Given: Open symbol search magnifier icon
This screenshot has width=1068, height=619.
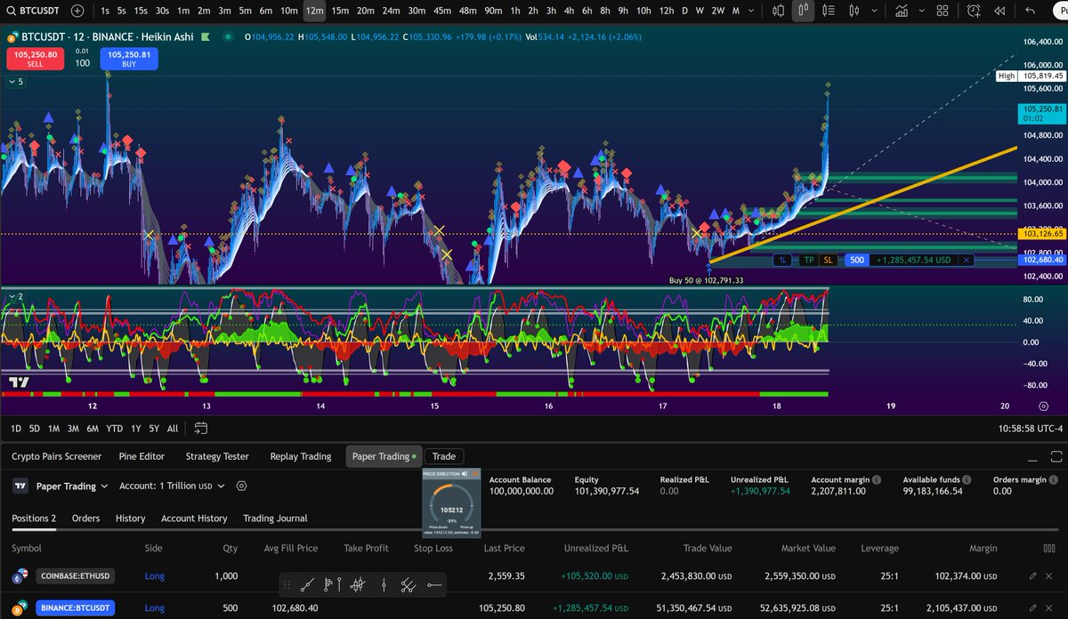Looking at the screenshot, I should 11,11.
